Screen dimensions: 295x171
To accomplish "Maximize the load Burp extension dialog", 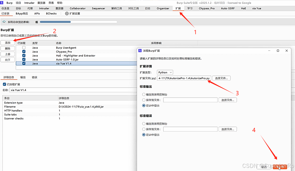I will pyautogui.click(x=278, y=51).
